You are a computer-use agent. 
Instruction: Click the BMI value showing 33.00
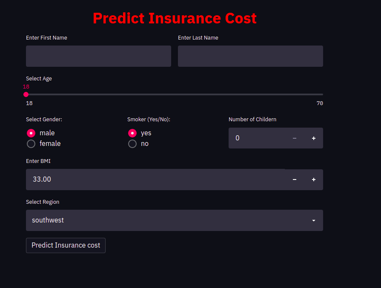(41, 179)
